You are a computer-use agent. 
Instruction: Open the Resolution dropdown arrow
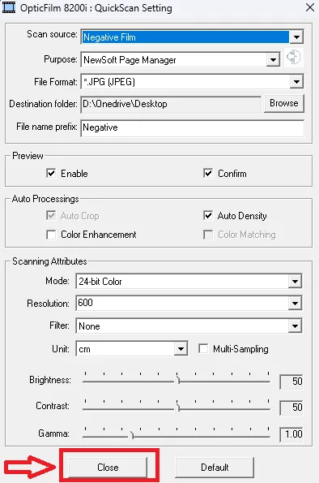[295, 304]
